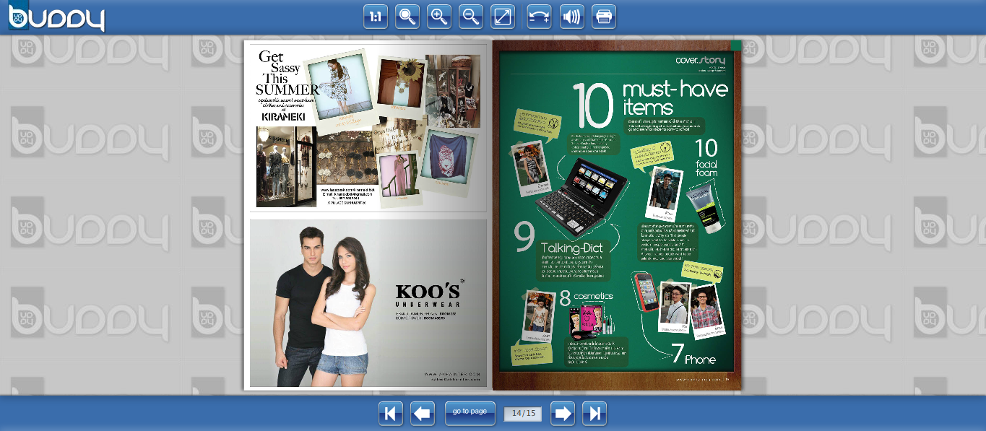This screenshot has height=431, width=986.
Task: Click the go to page button
Action: (470, 414)
